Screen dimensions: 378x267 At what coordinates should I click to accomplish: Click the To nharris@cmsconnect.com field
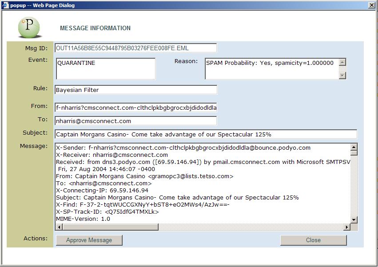136,121
